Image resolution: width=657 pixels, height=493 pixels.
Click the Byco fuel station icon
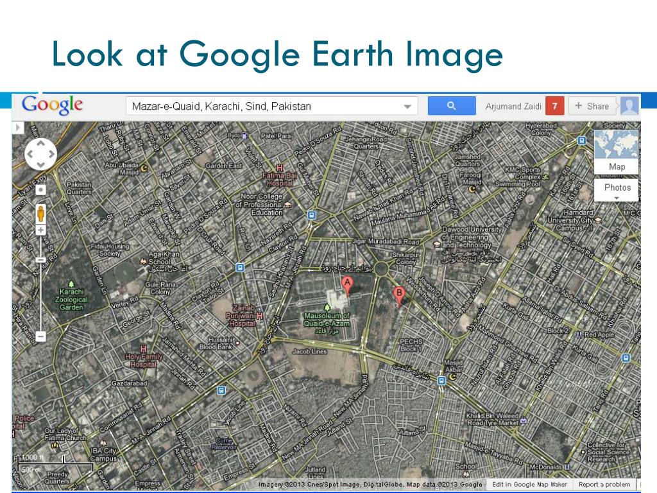[244, 135]
